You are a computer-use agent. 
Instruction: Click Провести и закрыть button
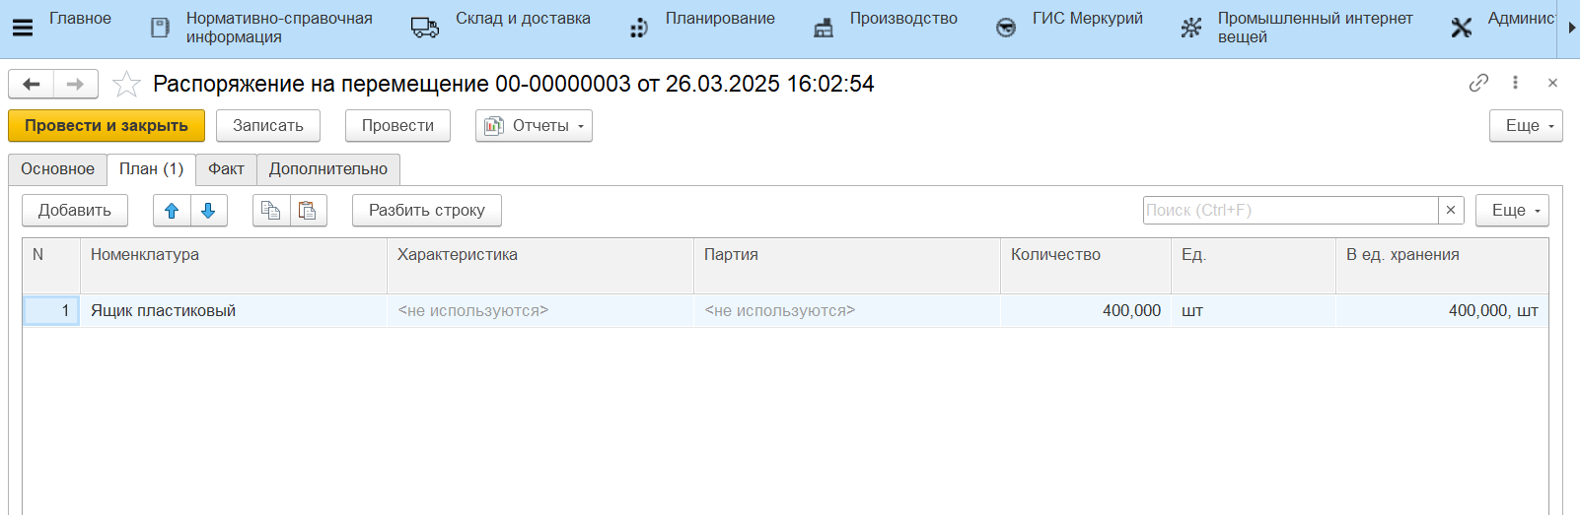pos(107,126)
